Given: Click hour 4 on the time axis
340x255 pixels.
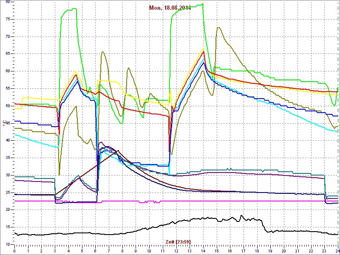Looking at the screenshot, I should pyautogui.click(x=68, y=251).
